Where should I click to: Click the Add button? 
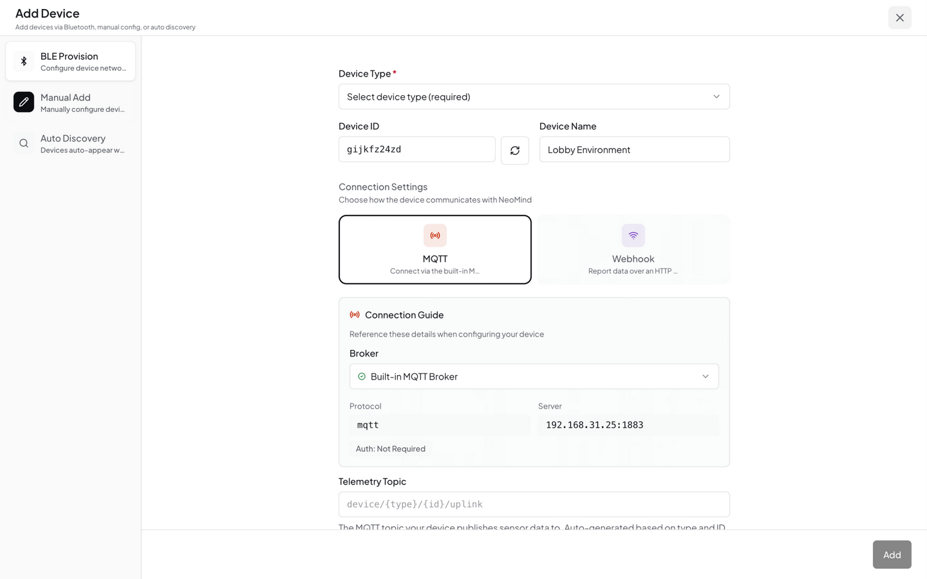892,555
